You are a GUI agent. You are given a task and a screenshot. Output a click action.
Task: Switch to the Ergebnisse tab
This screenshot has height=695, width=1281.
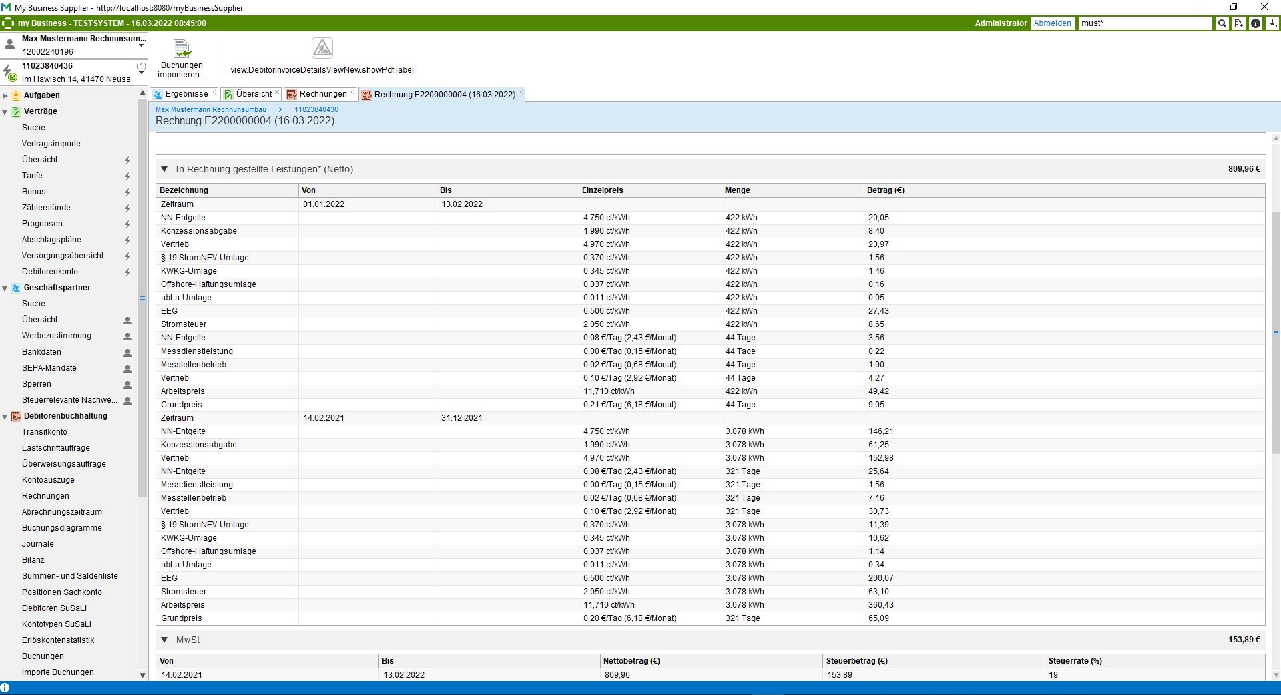(x=186, y=94)
